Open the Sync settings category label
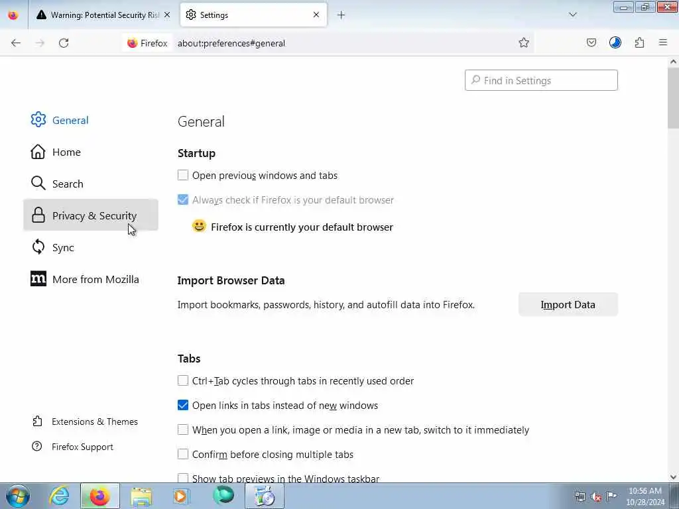 pyautogui.click(x=63, y=248)
